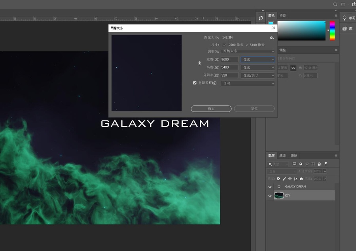Image resolution: width=356 pixels, height=251 pixels.
Task: Click the 确定 (OK) button
Action: pos(211,109)
